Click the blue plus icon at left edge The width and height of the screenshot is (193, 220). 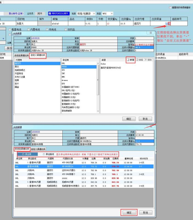point(3,38)
